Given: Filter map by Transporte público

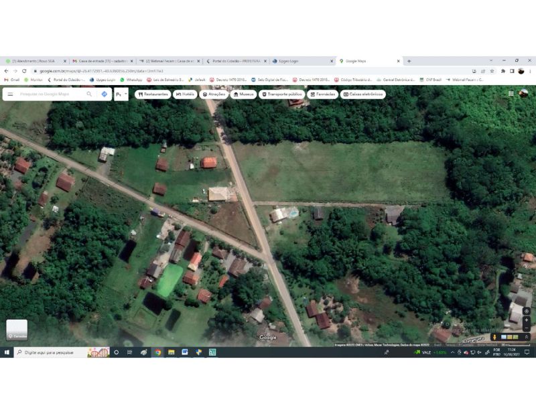Looking at the screenshot, I should click(282, 94).
